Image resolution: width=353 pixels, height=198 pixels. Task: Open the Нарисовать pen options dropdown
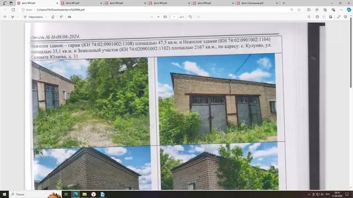click(x=46, y=17)
